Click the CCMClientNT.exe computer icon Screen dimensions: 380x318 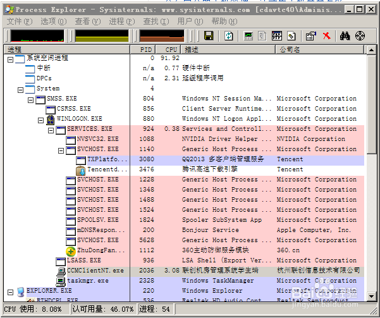61,271
